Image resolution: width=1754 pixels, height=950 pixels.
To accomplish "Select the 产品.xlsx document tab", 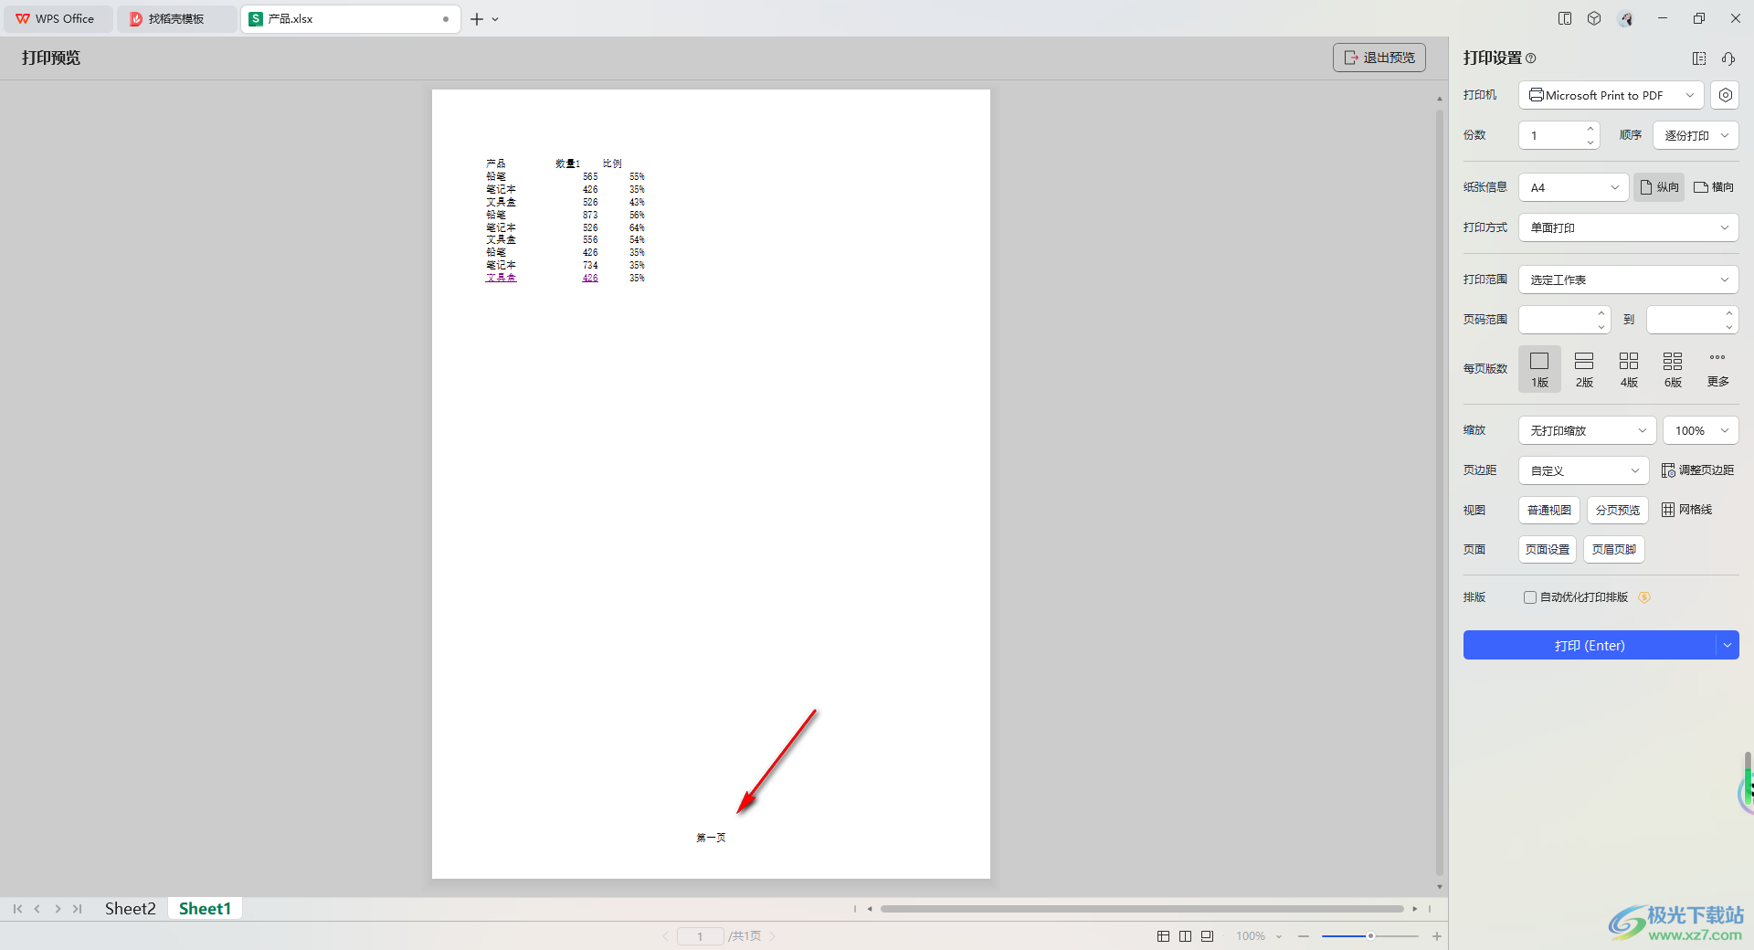I will click(x=349, y=18).
